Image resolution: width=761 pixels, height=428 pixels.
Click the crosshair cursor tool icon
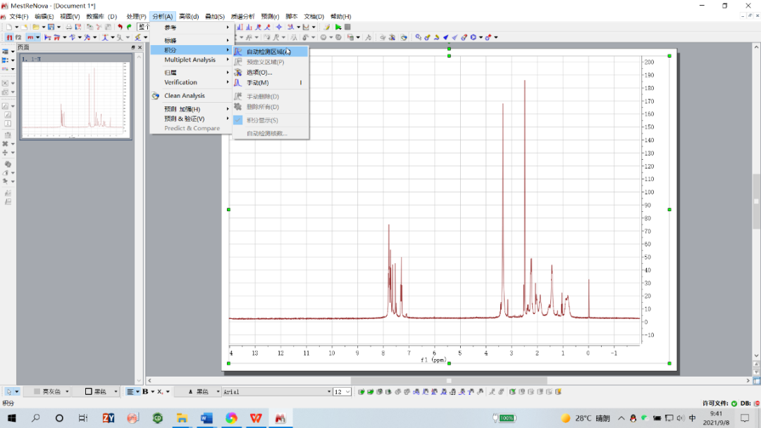pos(278,27)
